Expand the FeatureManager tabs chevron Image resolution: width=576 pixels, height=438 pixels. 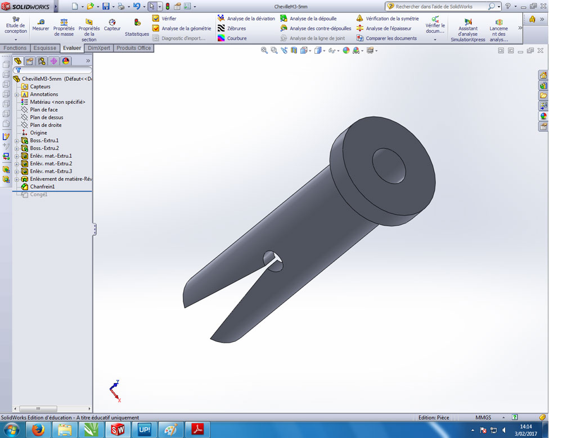pyautogui.click(x=88, y=61)
